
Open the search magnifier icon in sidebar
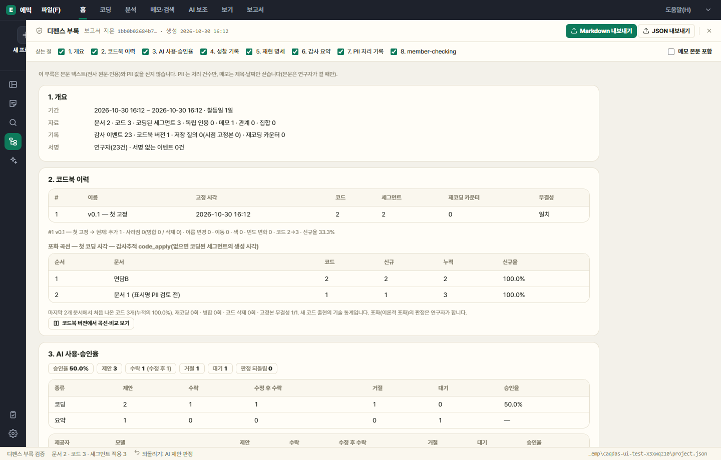(x=13, y=122)
